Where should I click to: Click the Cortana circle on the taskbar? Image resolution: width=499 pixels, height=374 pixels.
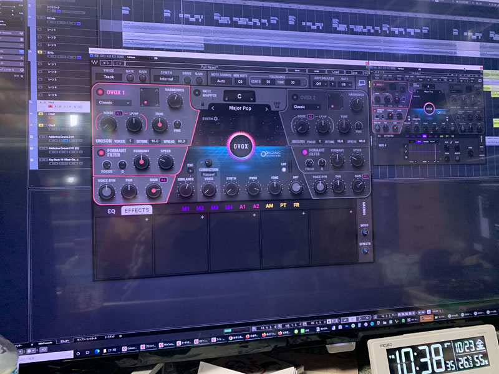point(78,353)
